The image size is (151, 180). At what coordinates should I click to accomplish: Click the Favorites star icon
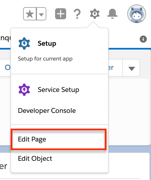[x=30, y=14]
